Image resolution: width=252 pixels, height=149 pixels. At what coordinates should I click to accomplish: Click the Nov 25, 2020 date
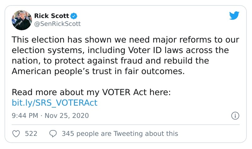66,115
